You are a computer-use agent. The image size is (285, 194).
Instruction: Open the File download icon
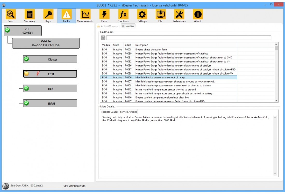click(x=160, y=14)
